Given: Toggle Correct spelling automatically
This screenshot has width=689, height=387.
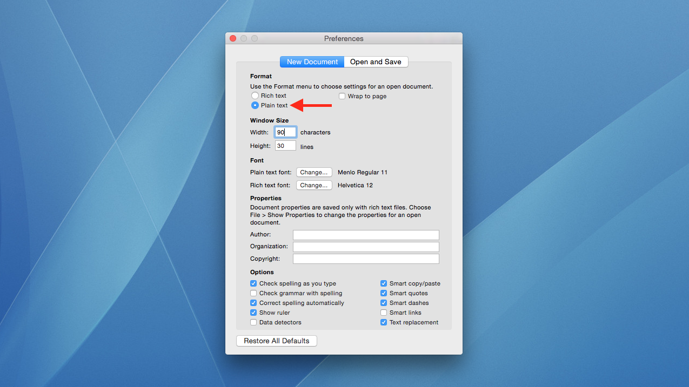Looking at the screenshot, I should point(253,303).
